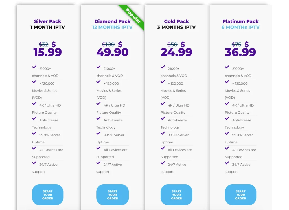Click the Platinum Pack 36.99 price

pos(240,52)
